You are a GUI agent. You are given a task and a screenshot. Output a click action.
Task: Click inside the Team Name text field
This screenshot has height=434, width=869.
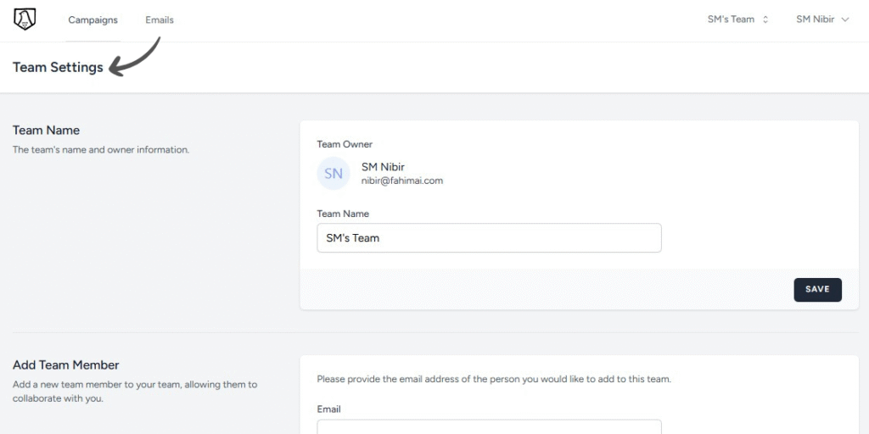pyautogui.click(x=489, y=238)
